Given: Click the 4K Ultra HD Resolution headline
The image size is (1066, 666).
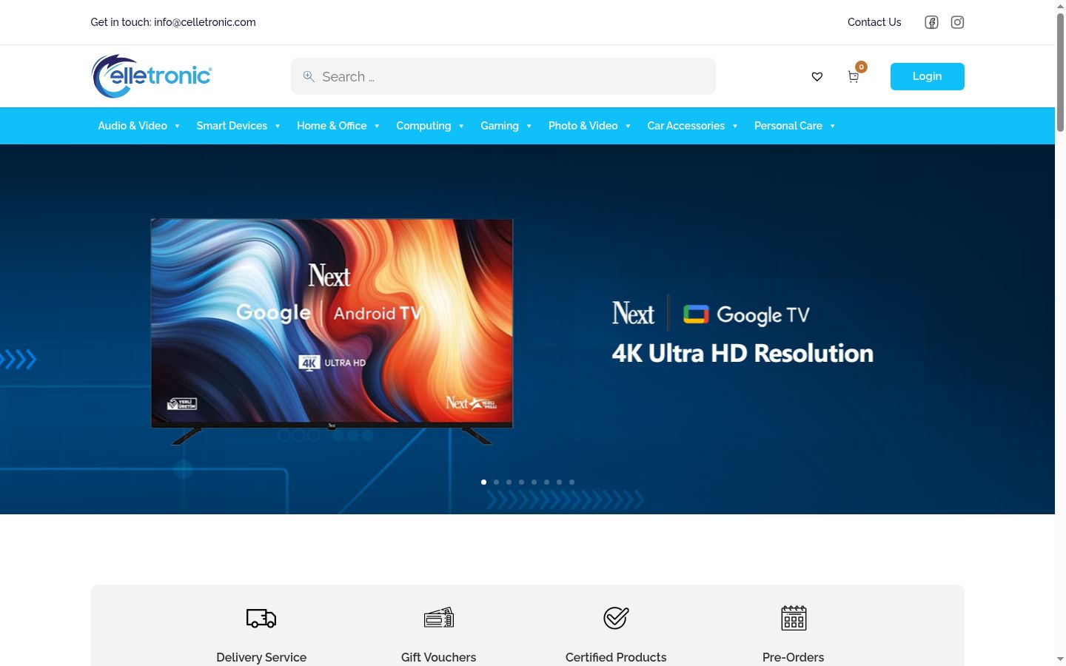Looking at the screenshot, I should pyautogui.click(x=742, y=353).
